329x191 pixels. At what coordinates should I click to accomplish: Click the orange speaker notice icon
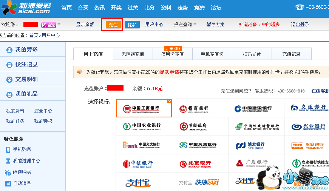tap(80, 72)
